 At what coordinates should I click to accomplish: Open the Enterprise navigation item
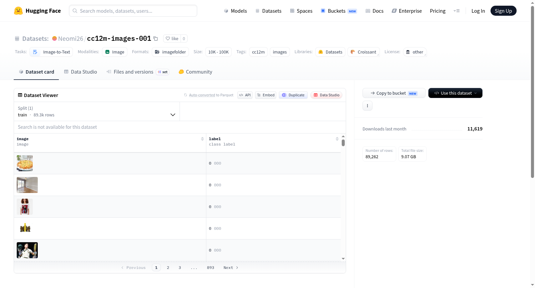(407, 11)
